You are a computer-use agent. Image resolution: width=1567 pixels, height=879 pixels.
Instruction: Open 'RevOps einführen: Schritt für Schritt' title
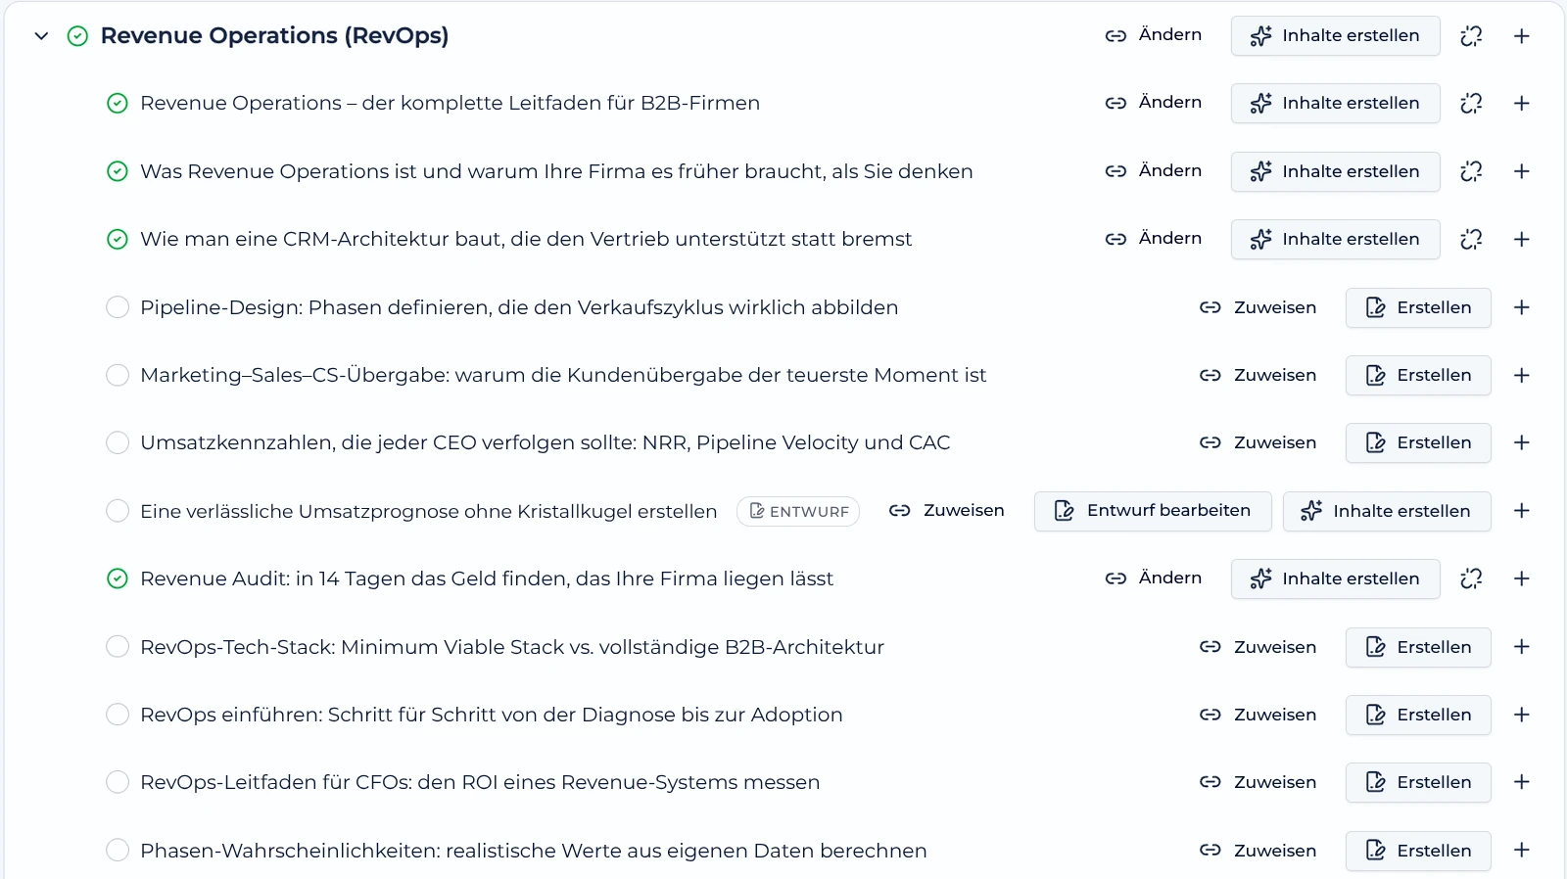[x=492, y=715]
